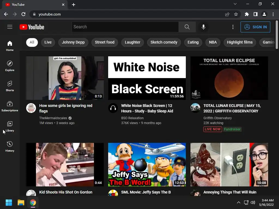The image size is (279, 209).
Task: Play Annoying Things outlet thumbnail
Action: [229, 165]
